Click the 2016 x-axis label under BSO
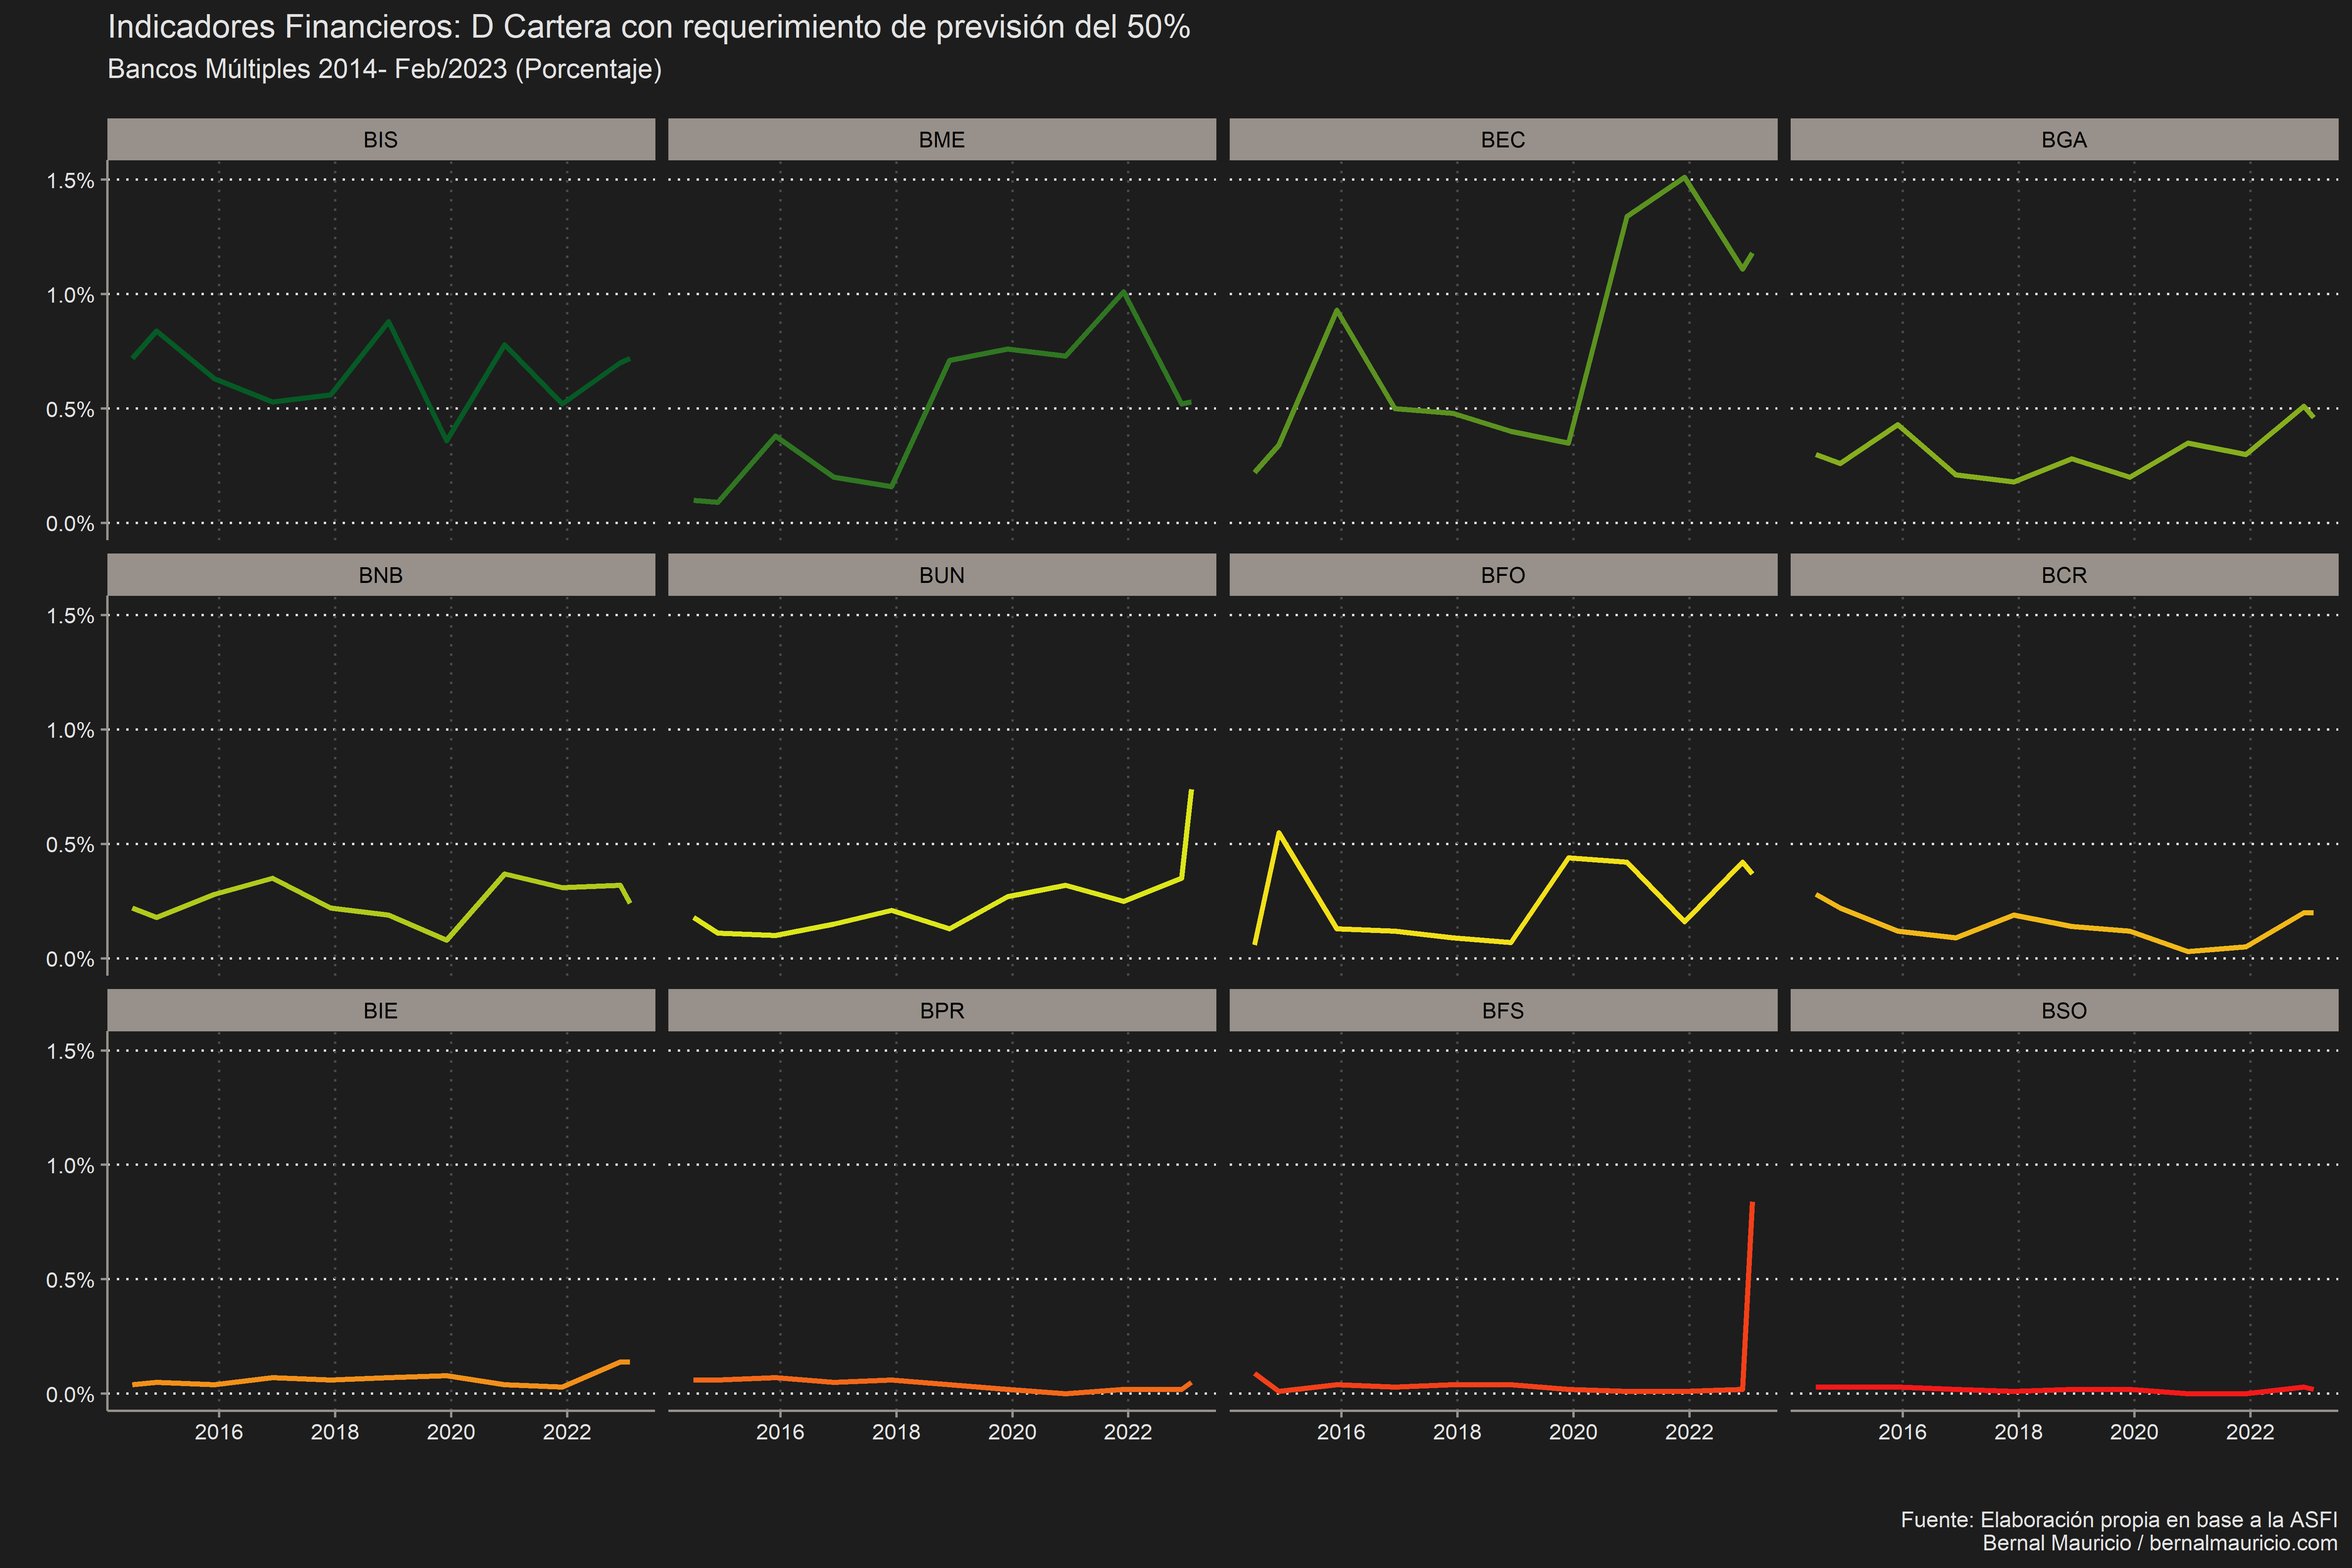 click(x=1902, y=1432)
